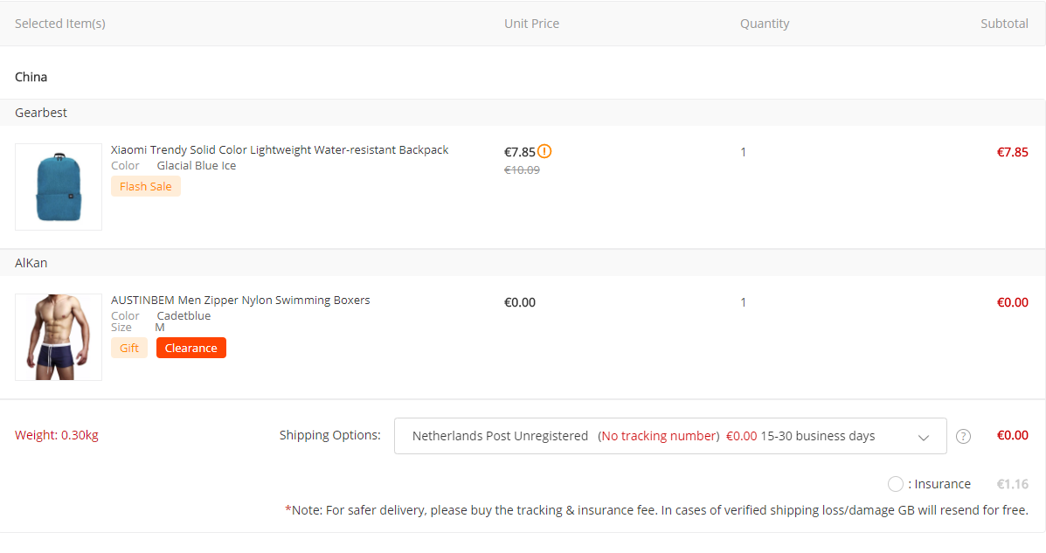Open the Xiaomi backpack product image
Viewport: 1046px width, 553px height.
pyautogui.click(x=59, y=187)
